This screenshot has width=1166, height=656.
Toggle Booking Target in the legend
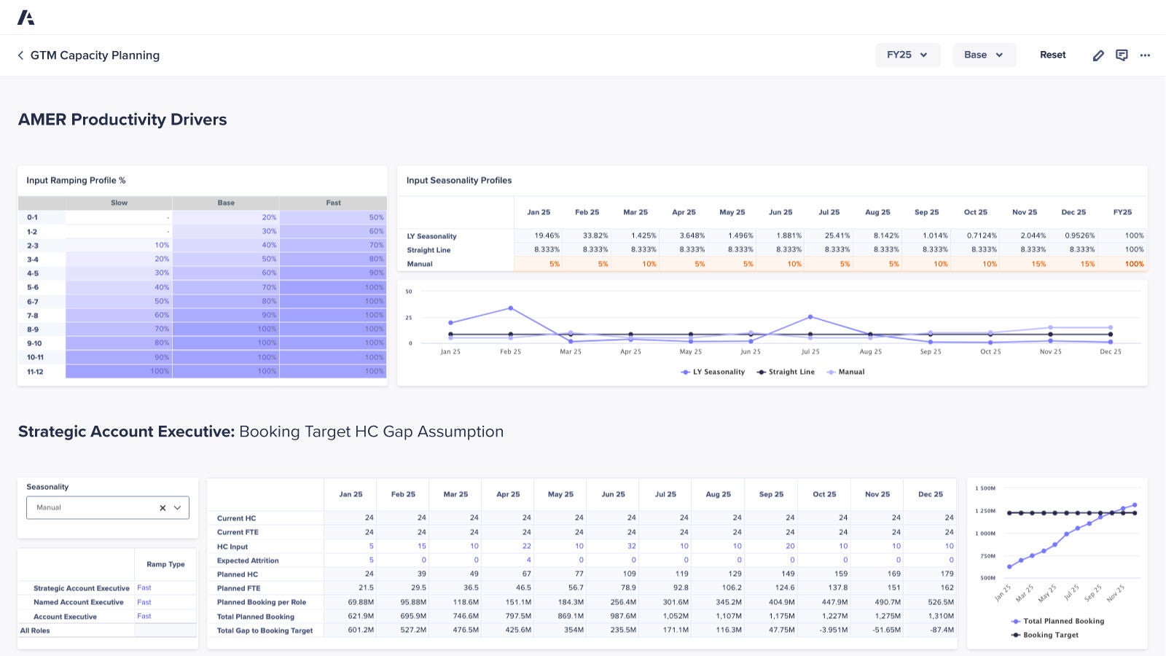(1046, 635)
